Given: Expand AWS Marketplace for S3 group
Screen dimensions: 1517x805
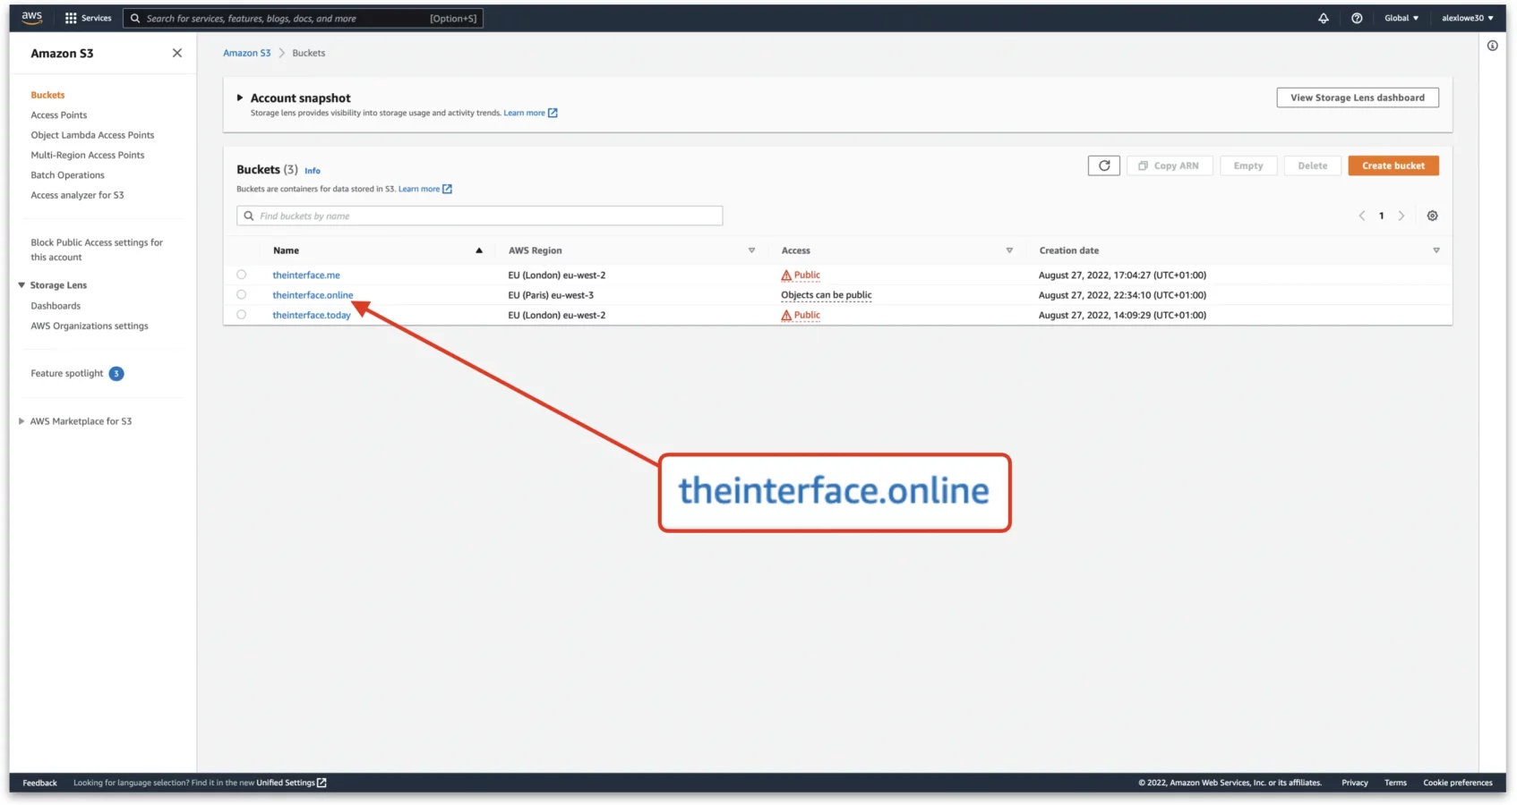Looking at the screenshot, I should tap(21, 421).
